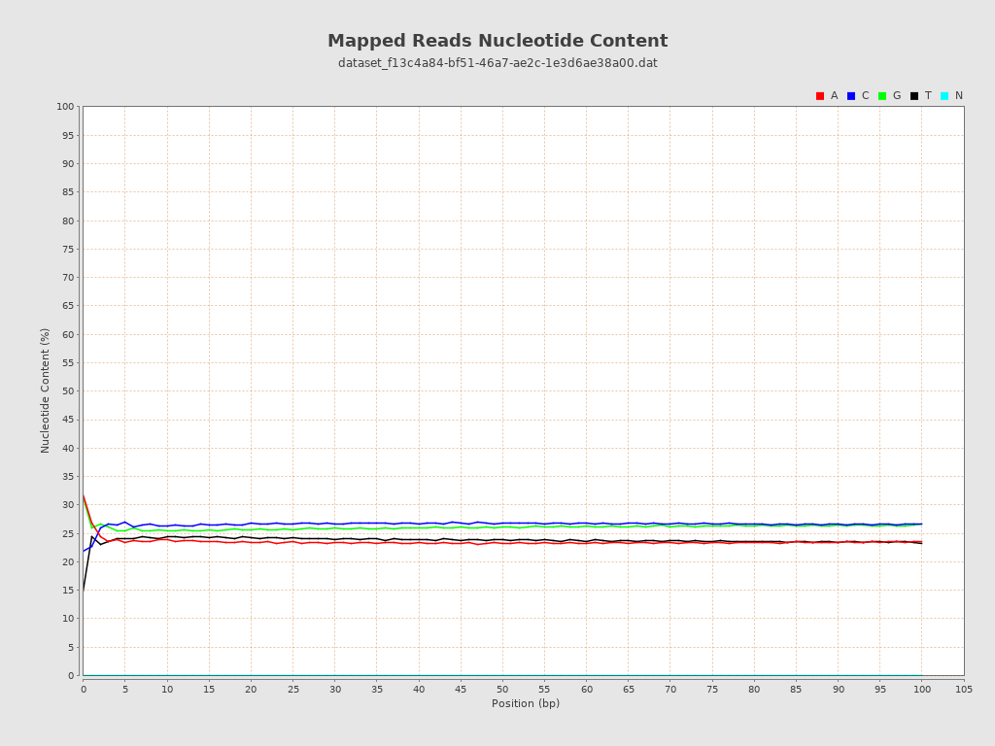Select the chart title 'Mapped Reads Nucleotide Content'
Image resolution: width=995 pixels, height=746 pixels.
click(497, 41)
